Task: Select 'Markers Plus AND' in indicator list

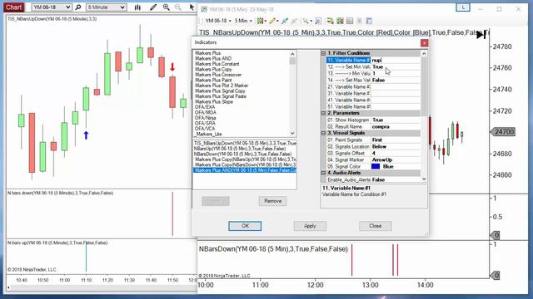Action: pyautogui.click(x=213, y=58)
